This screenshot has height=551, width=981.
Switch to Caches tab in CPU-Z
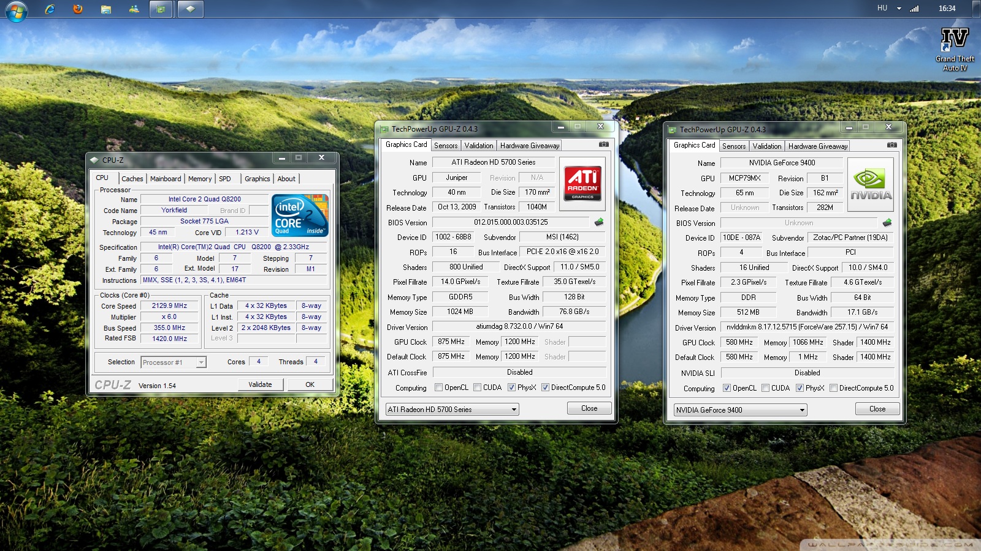click(132, 179)
